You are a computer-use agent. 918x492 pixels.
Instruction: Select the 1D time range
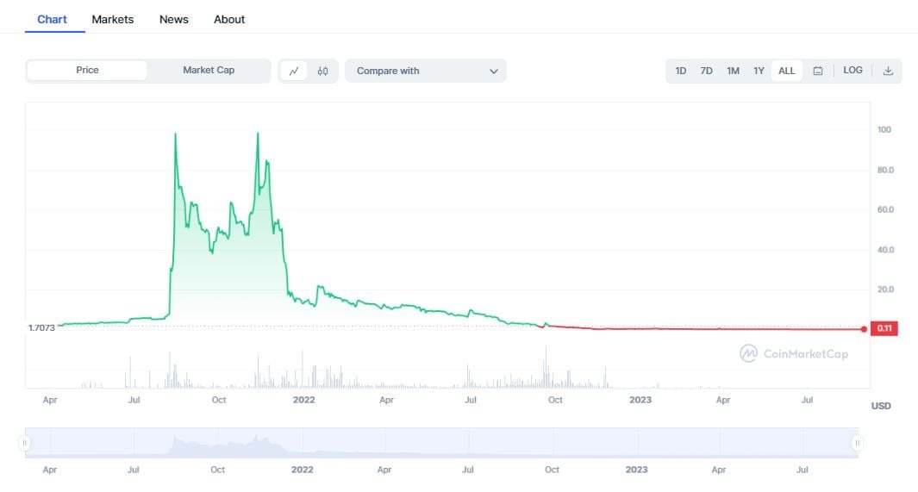click(x=681, y=71)
